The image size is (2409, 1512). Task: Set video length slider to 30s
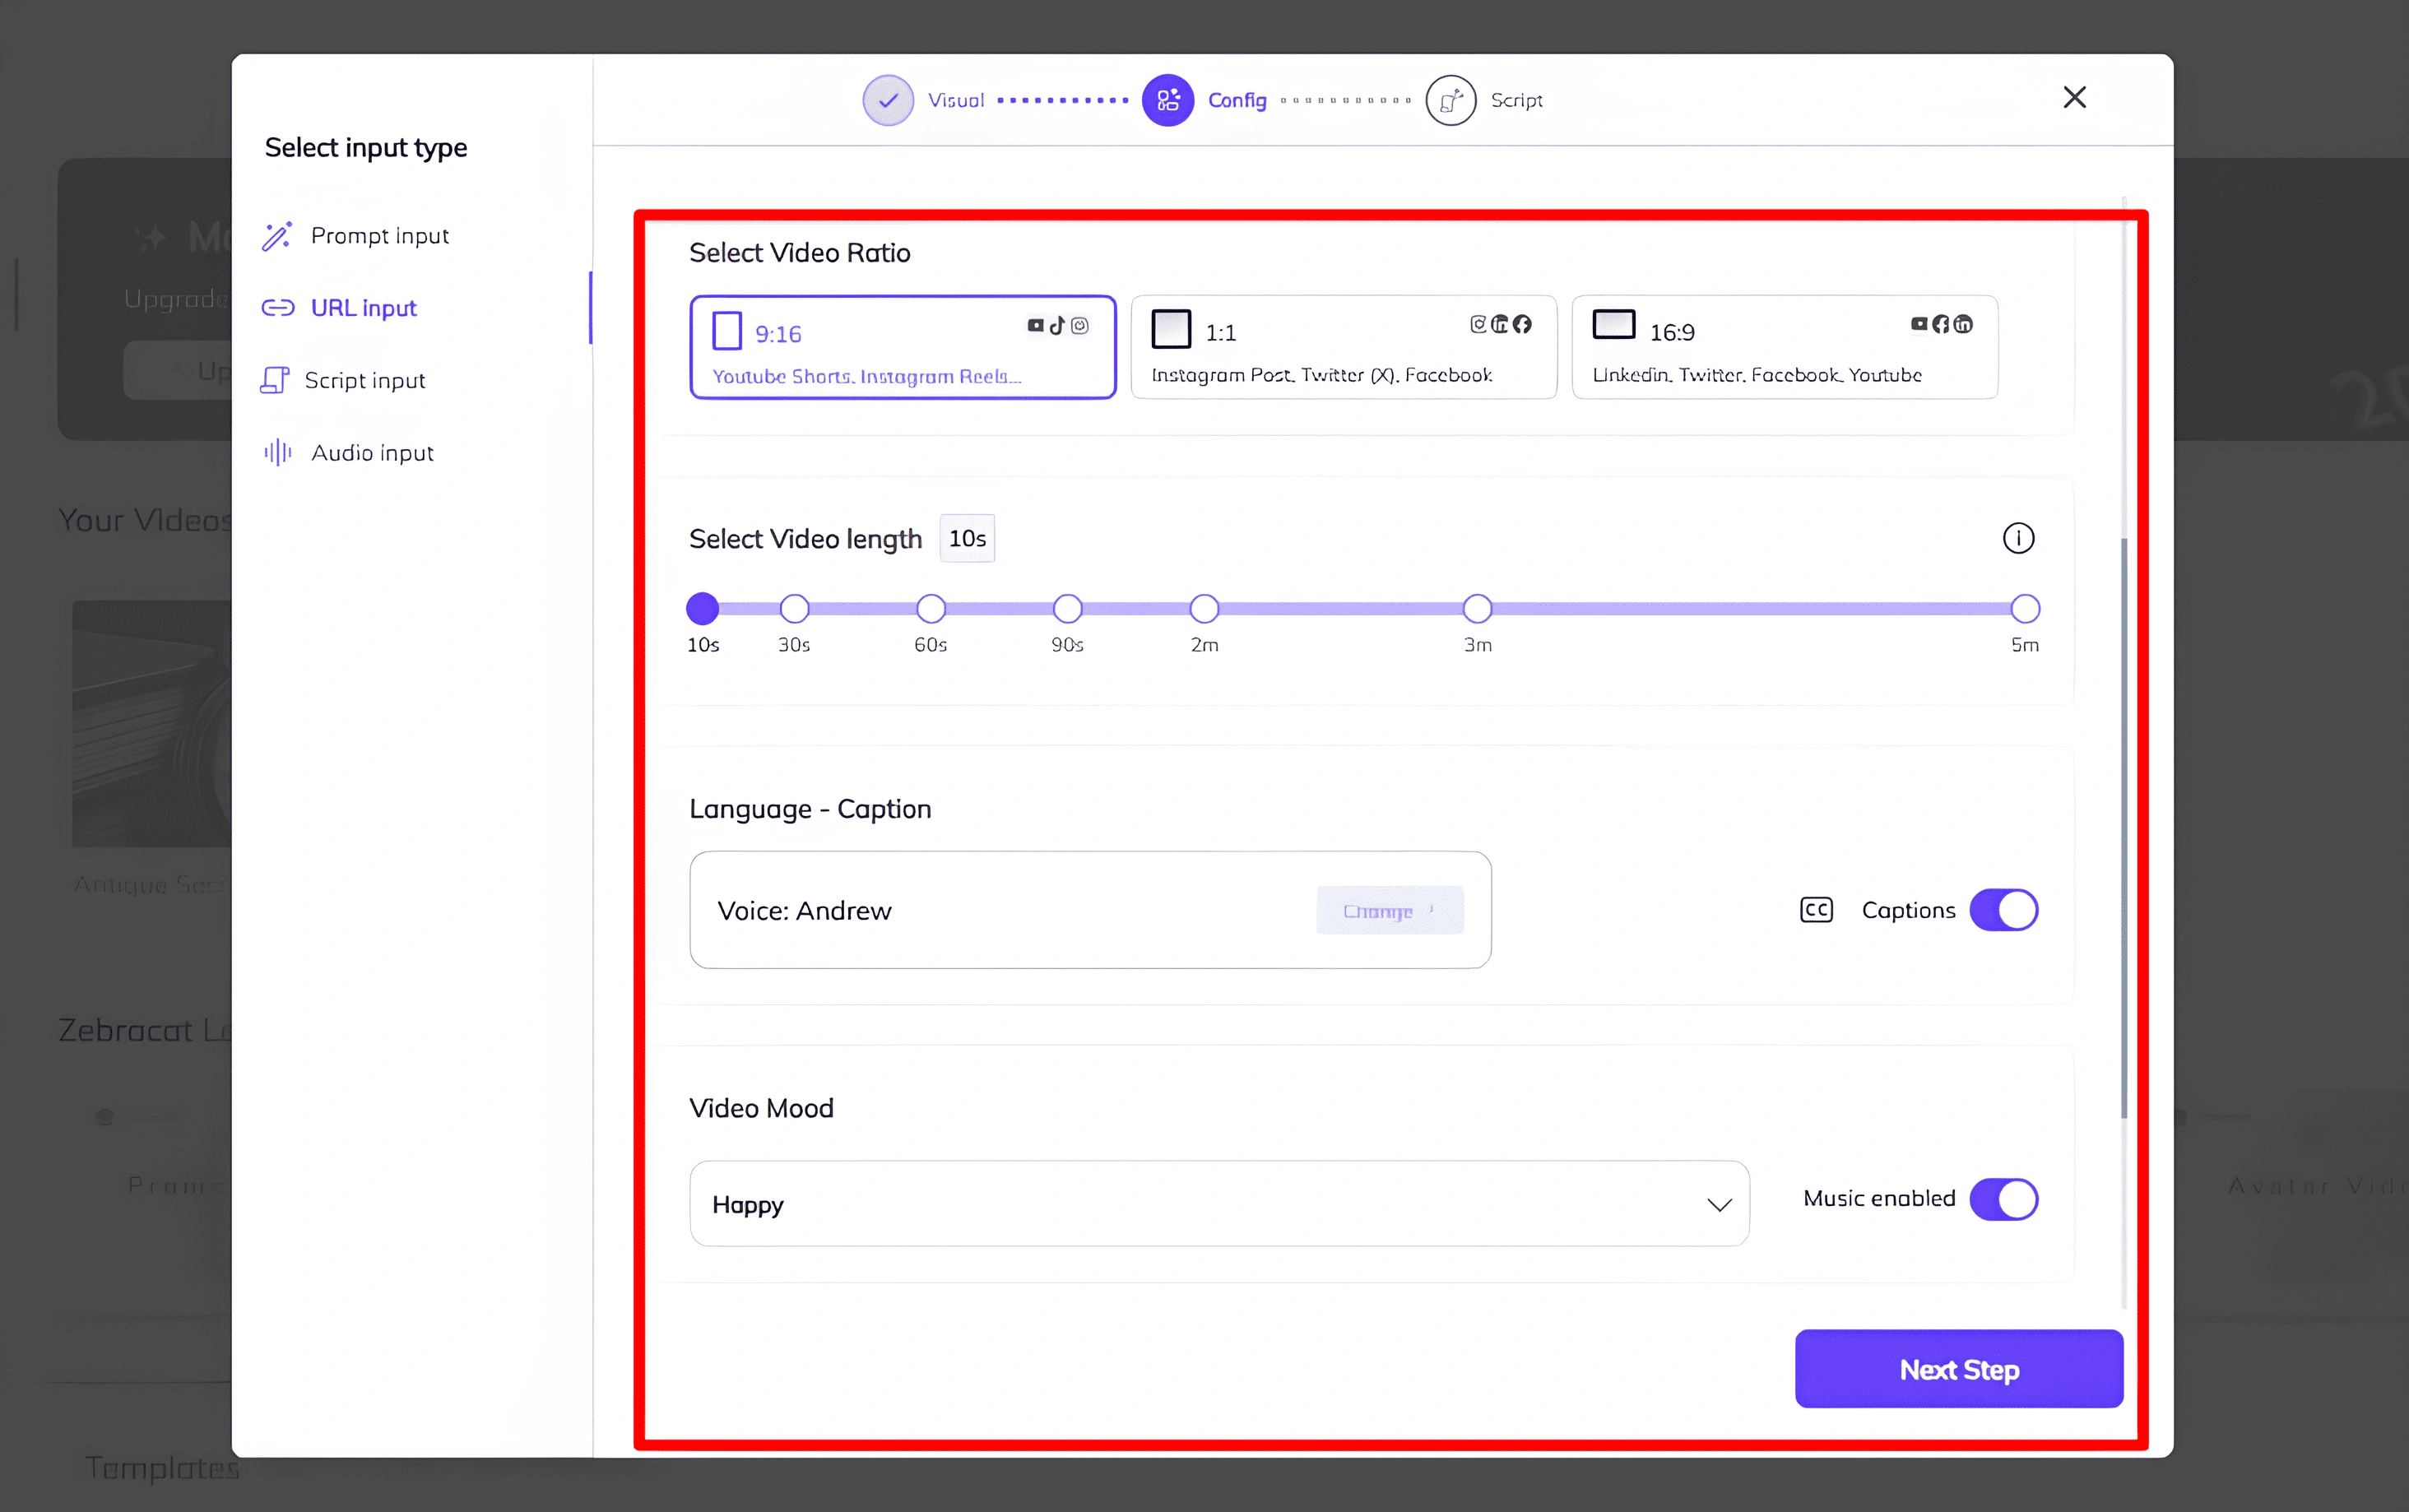[794, 608]
